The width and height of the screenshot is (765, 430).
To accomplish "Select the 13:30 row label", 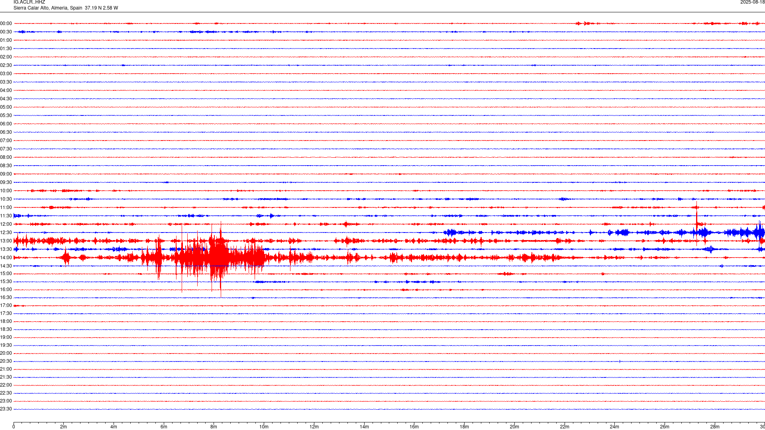I will point(6,249).
